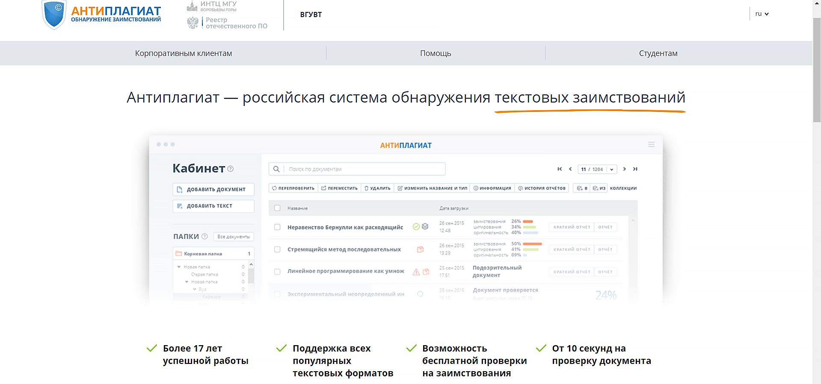Click the Переместить toolbar item
Viewport: 821px width, 384px height.
coord(340,188)
